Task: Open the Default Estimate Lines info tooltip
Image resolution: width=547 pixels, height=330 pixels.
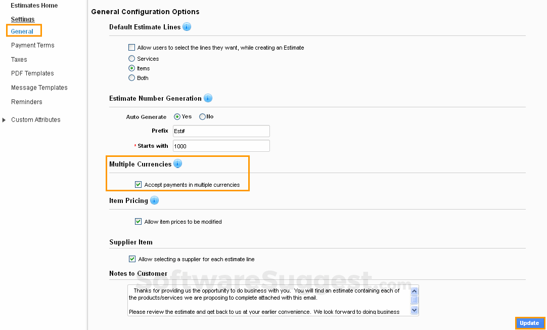Action: 187,27
